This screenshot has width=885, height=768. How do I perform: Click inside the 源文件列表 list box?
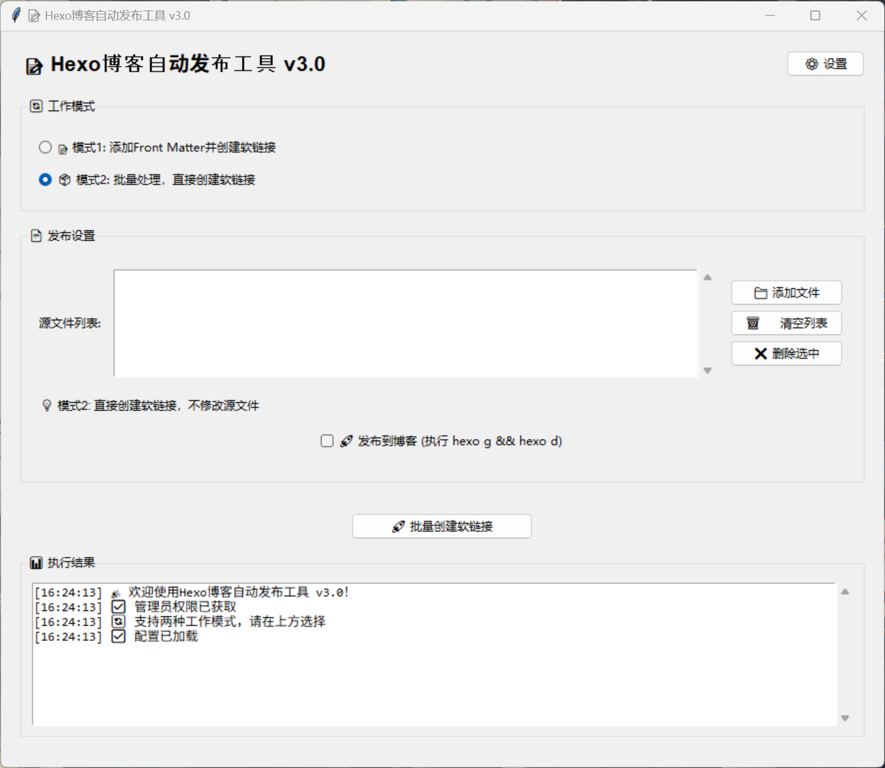point(406,323)
